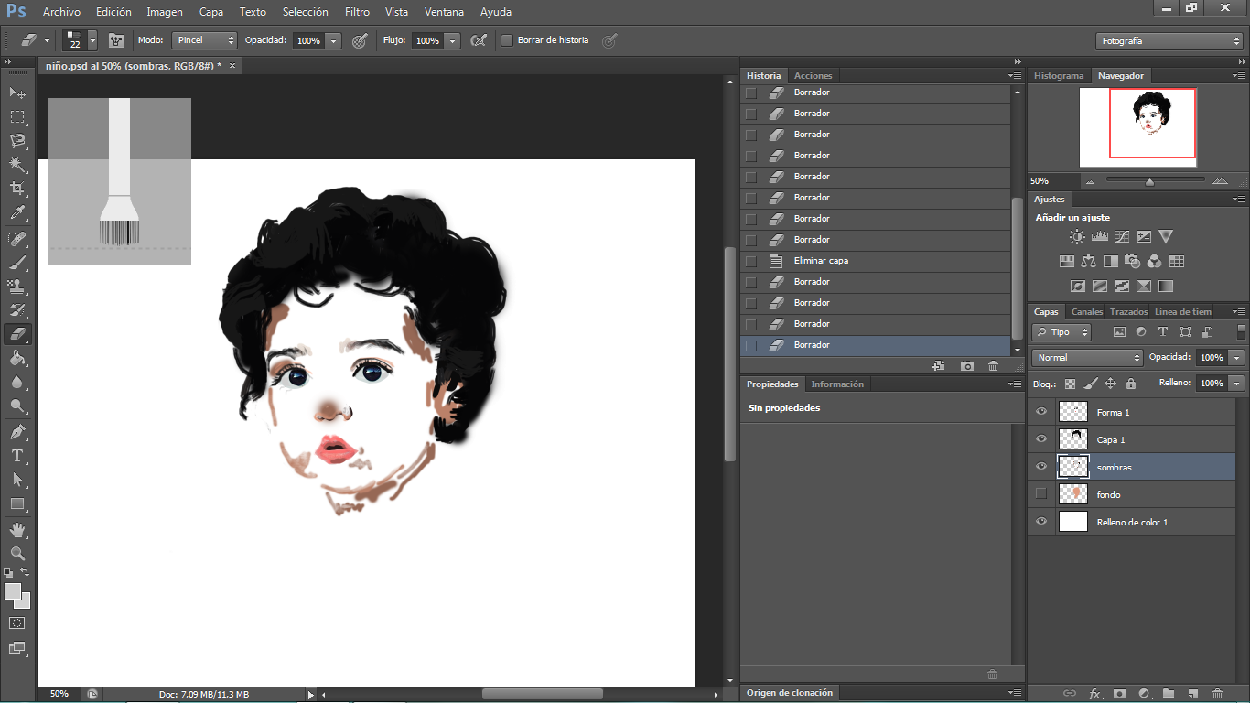Select the Rectangular Marquee tool
The image size is (1250, 703).
(17, 117)
